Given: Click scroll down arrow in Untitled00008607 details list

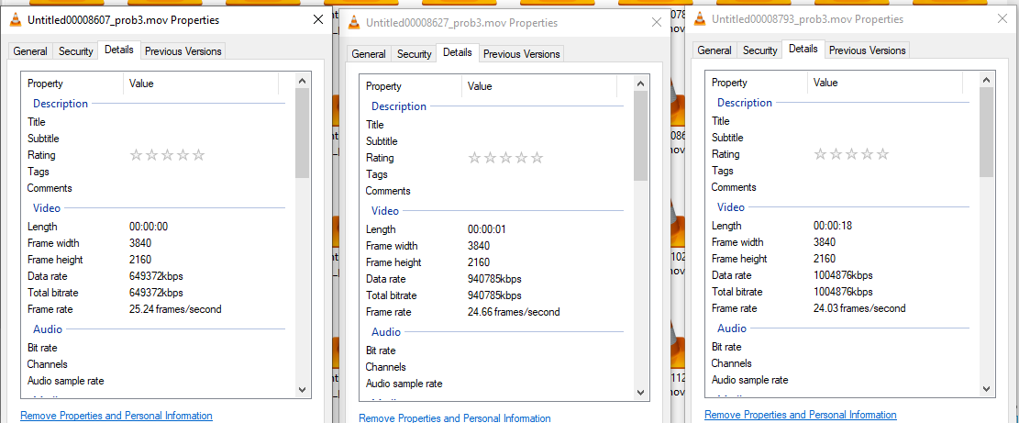Looking at the screenshot, I should pyautogui.click(x=302, y=389).
